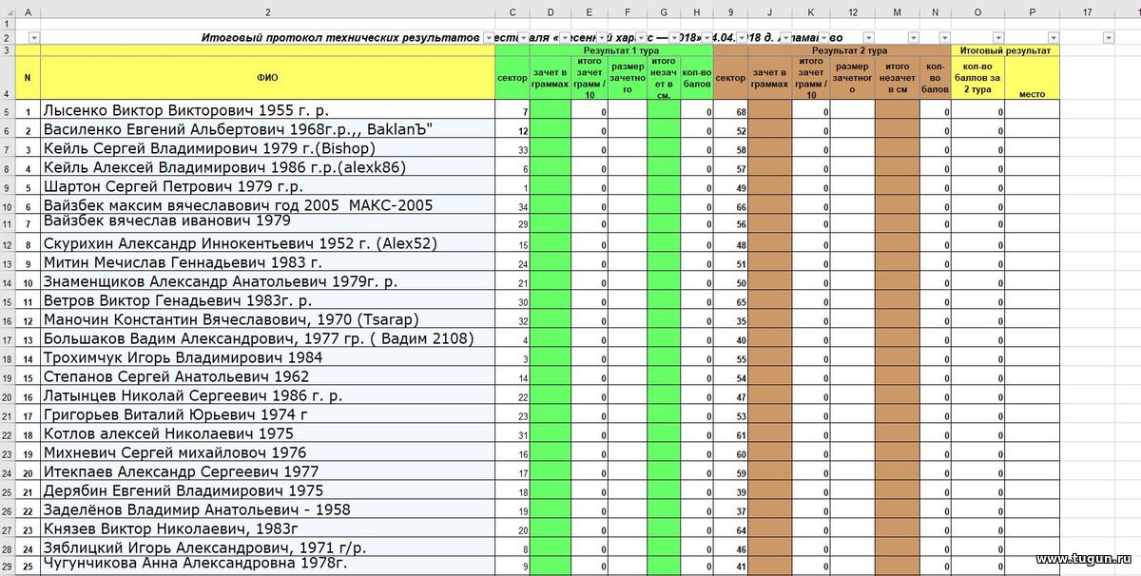Viewport: 1141px width, 576px height.
Task: Select the Латынцев Николай Сергеевич cell
Action: pos(268,396)
